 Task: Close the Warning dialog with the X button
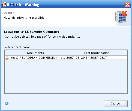[127, 5]
